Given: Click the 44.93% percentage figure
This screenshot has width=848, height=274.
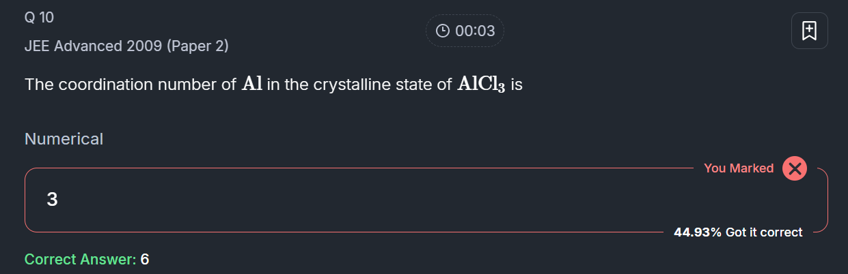Looking at the screenshot, I should pyautogui.click(x=697, y=232).
